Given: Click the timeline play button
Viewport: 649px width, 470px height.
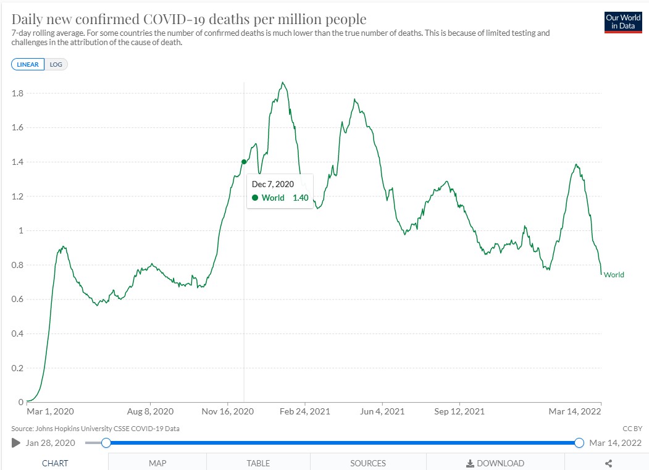Looking at the screenshot, I should coord(16,443).
